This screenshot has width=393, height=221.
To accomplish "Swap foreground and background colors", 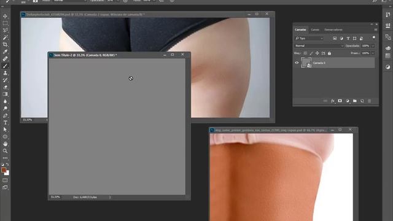I will click(7, 165).
